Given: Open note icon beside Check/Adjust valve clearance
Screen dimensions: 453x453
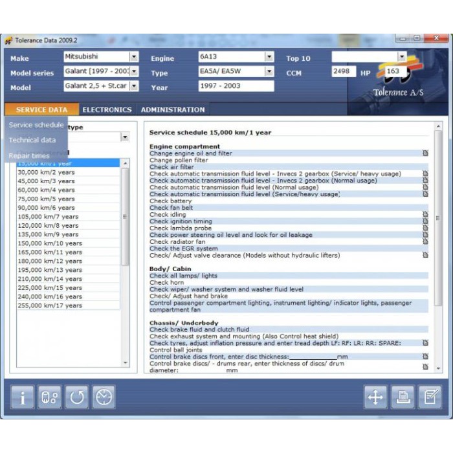Looking at the screenshot, I should [425, 255].
